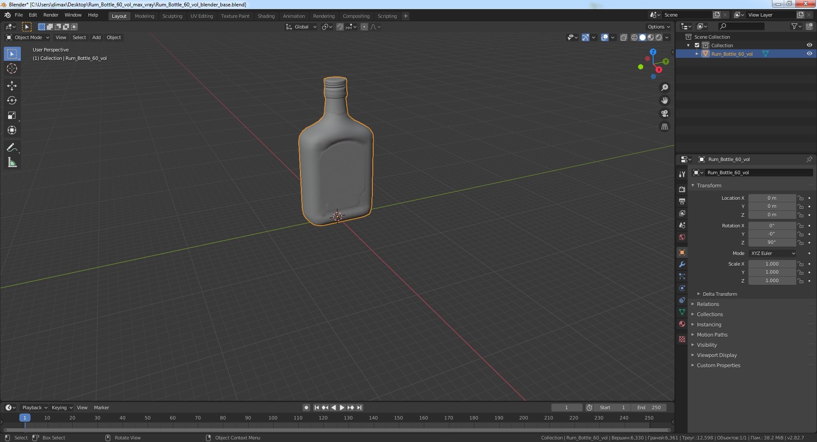The image size is (817, 442).
Task: Open the Object Data mesh tab
Action: click(682, 312)
